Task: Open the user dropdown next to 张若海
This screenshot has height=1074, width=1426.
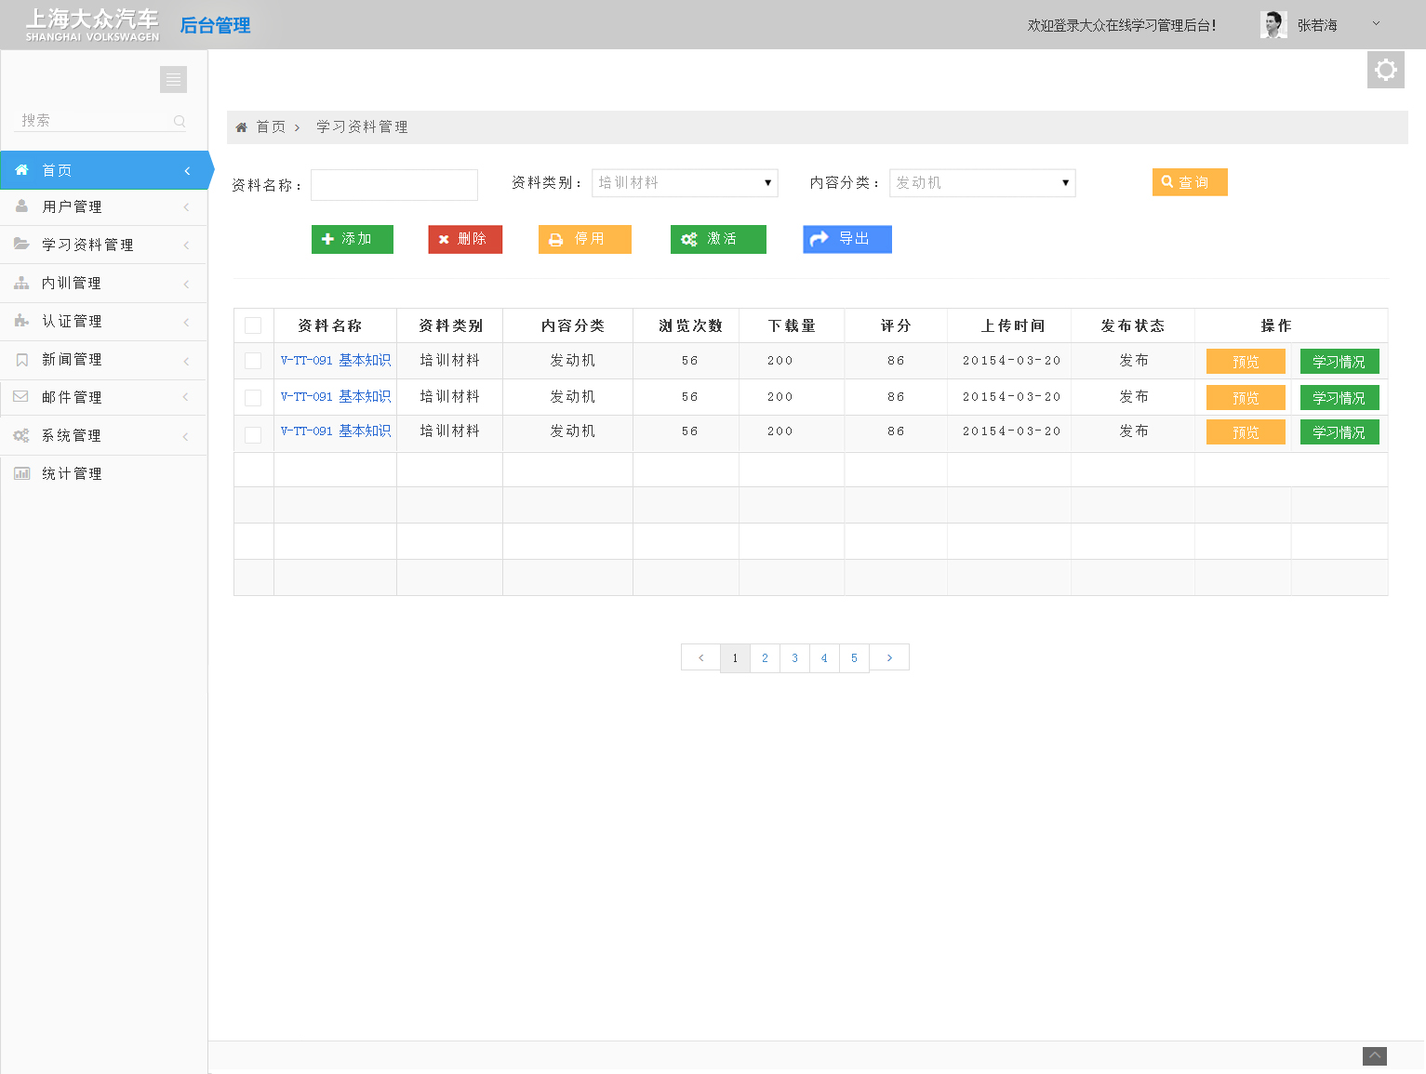Action: pos(1377,24)
